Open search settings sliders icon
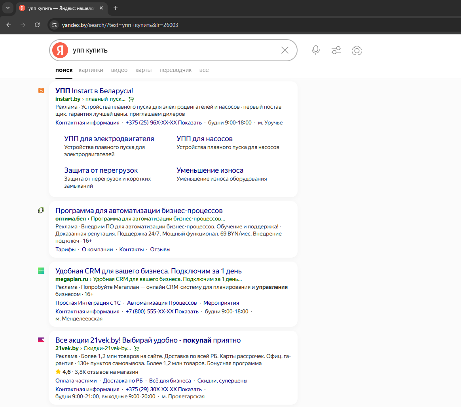Screen dimensions: 461x407 (x=336, y=50)
